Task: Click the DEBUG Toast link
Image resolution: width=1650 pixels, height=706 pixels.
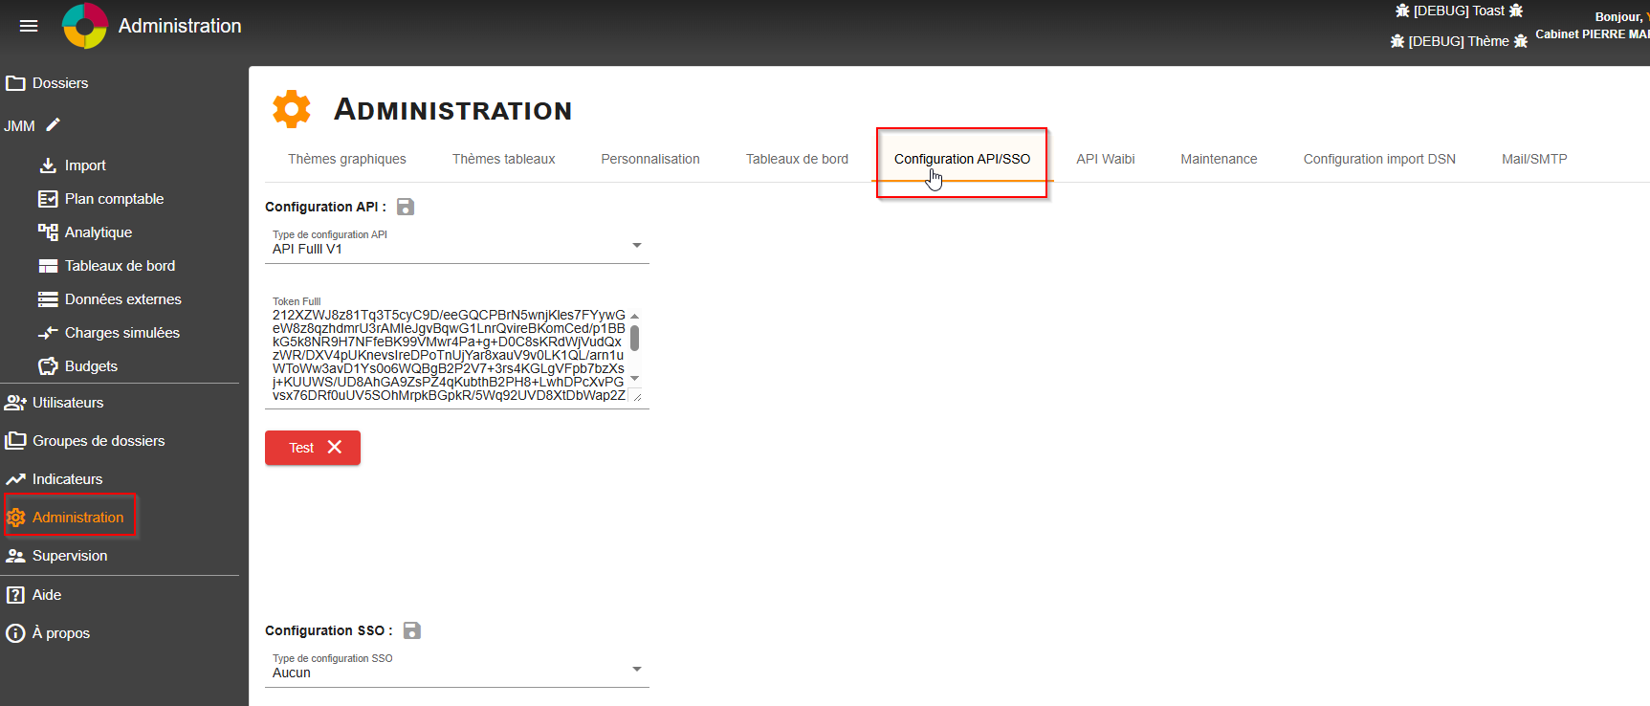Action: pyautogui.click(x=1459, y=11)
